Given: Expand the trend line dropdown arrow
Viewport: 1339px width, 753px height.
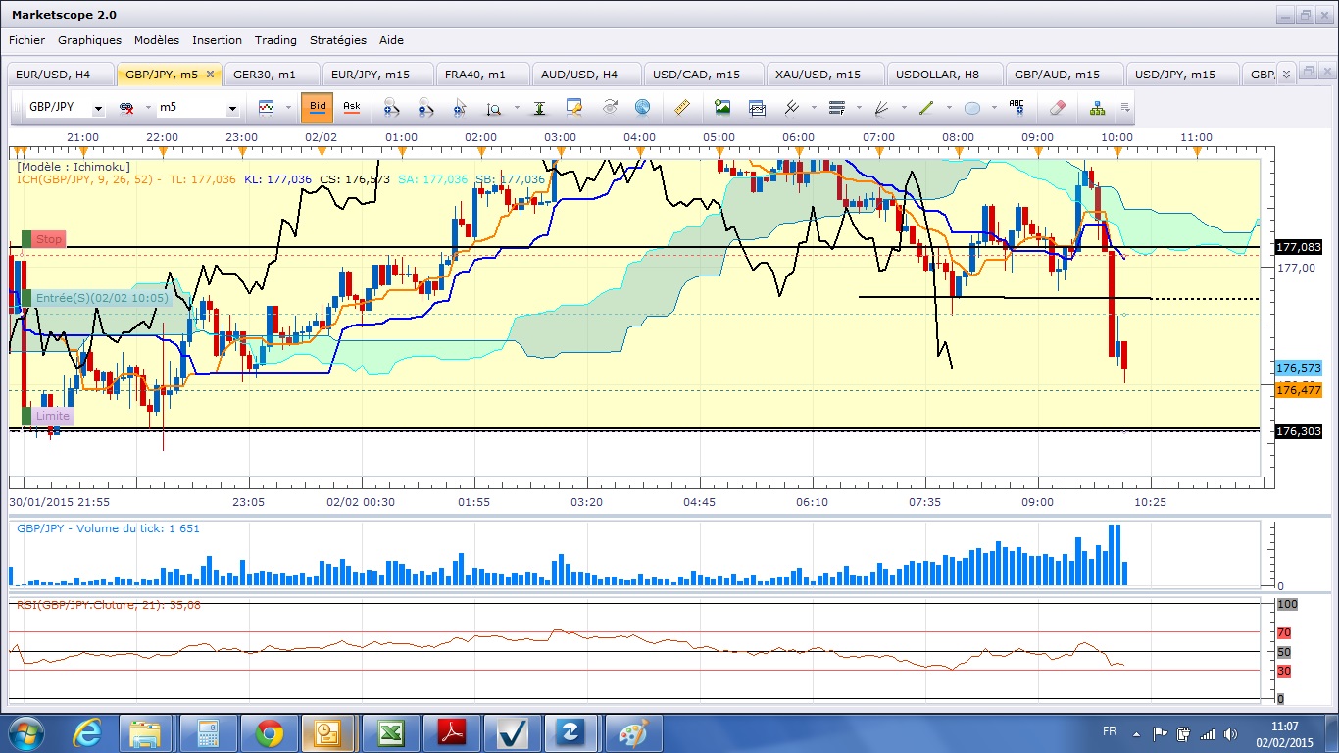Looking at the screenshot, I should [947, 108].
